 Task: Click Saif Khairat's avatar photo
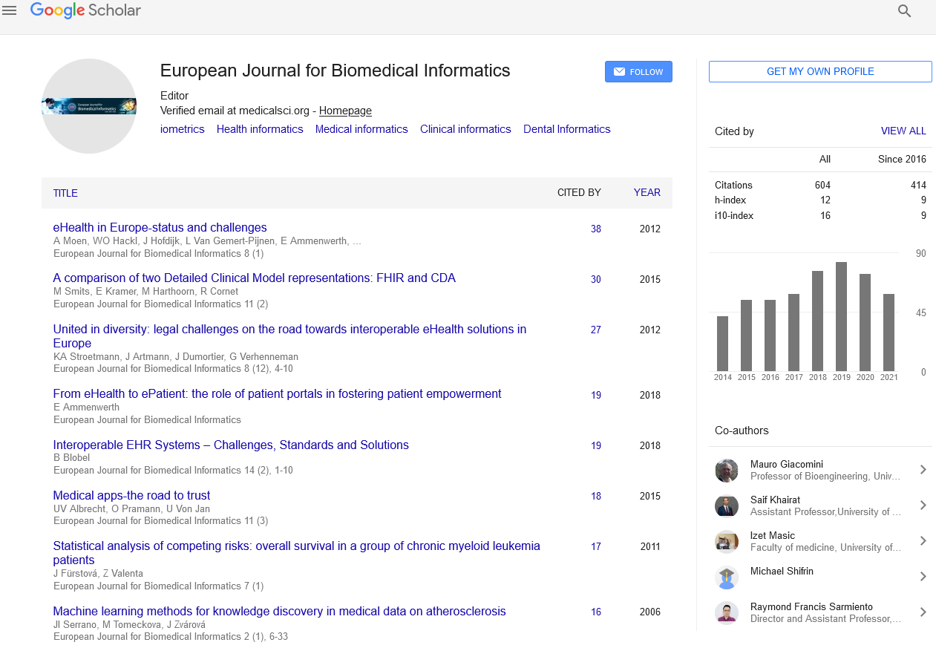pyautogui.click(x=727, y=506)
